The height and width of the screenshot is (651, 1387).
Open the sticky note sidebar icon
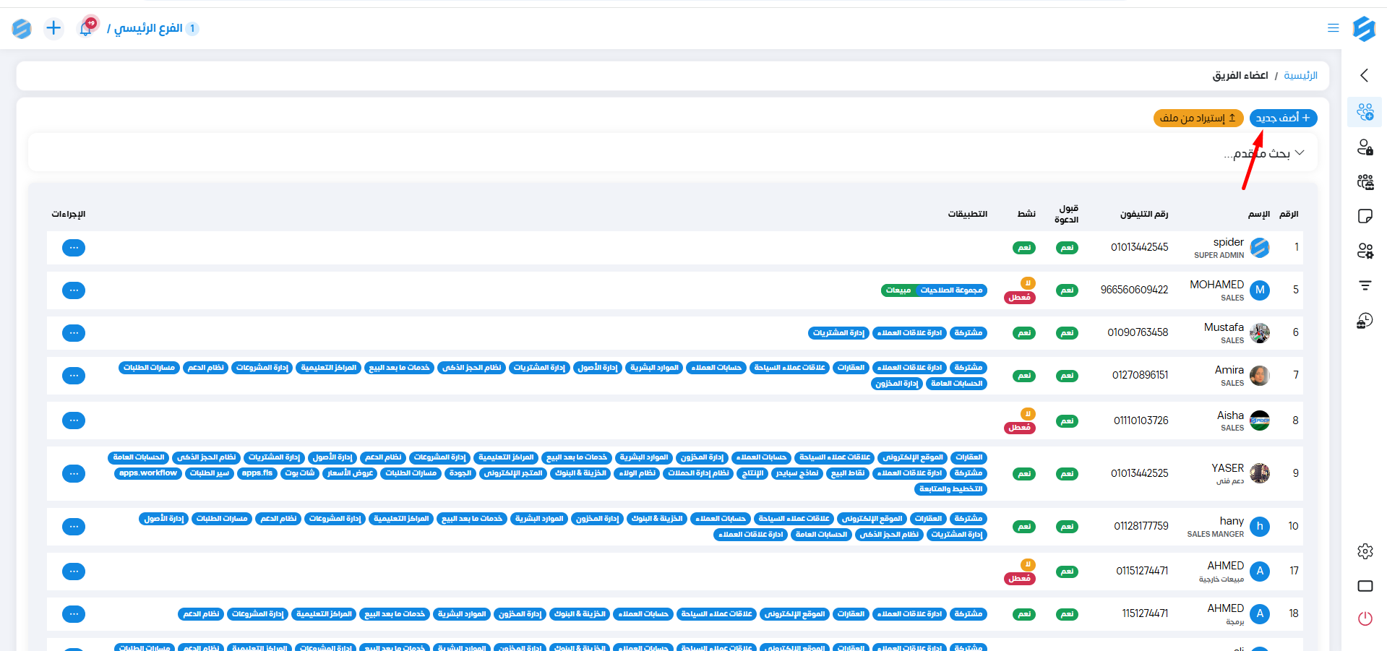pos(1365,216)
